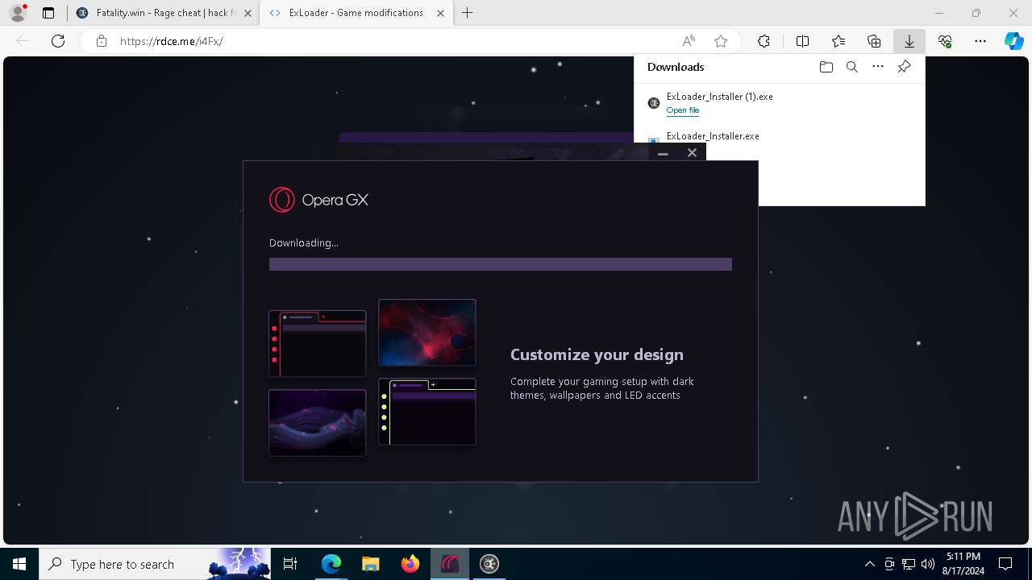Open more options in Downloads panel

click(x=878, y=67)
